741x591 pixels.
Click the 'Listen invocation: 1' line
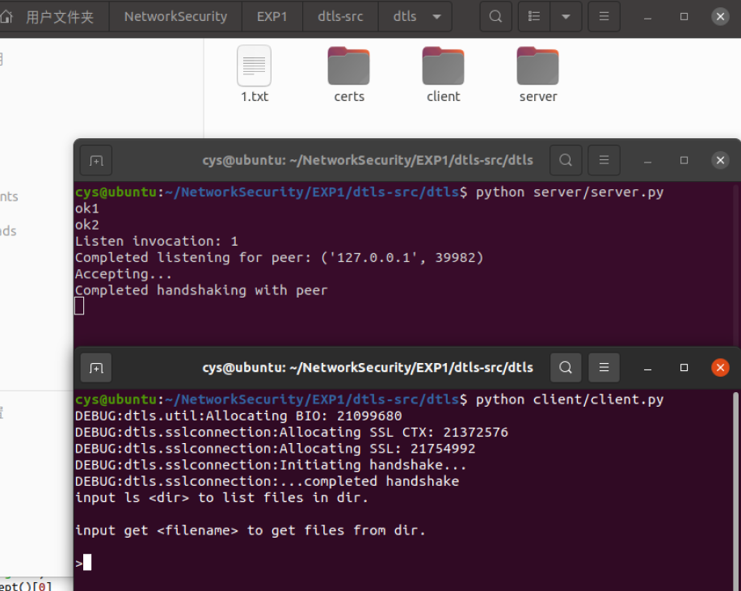click(156, 241)
